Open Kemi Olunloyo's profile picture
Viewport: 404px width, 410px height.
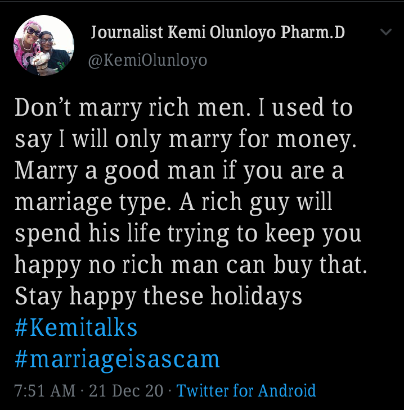[x=44, y=45]
